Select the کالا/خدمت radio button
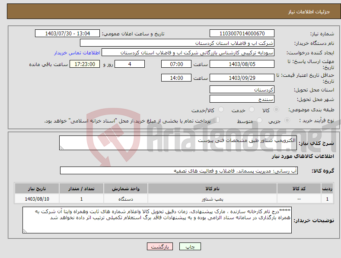Image resolution: width=341 pixels, height=258 pixels. (221, 110)
